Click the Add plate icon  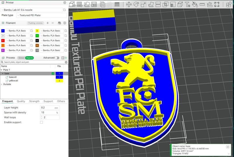tap(79, 4)
